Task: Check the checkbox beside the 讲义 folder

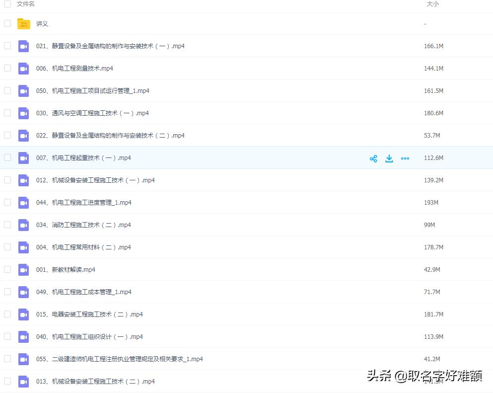Action: pyautogui.click(x=7, y=23)
